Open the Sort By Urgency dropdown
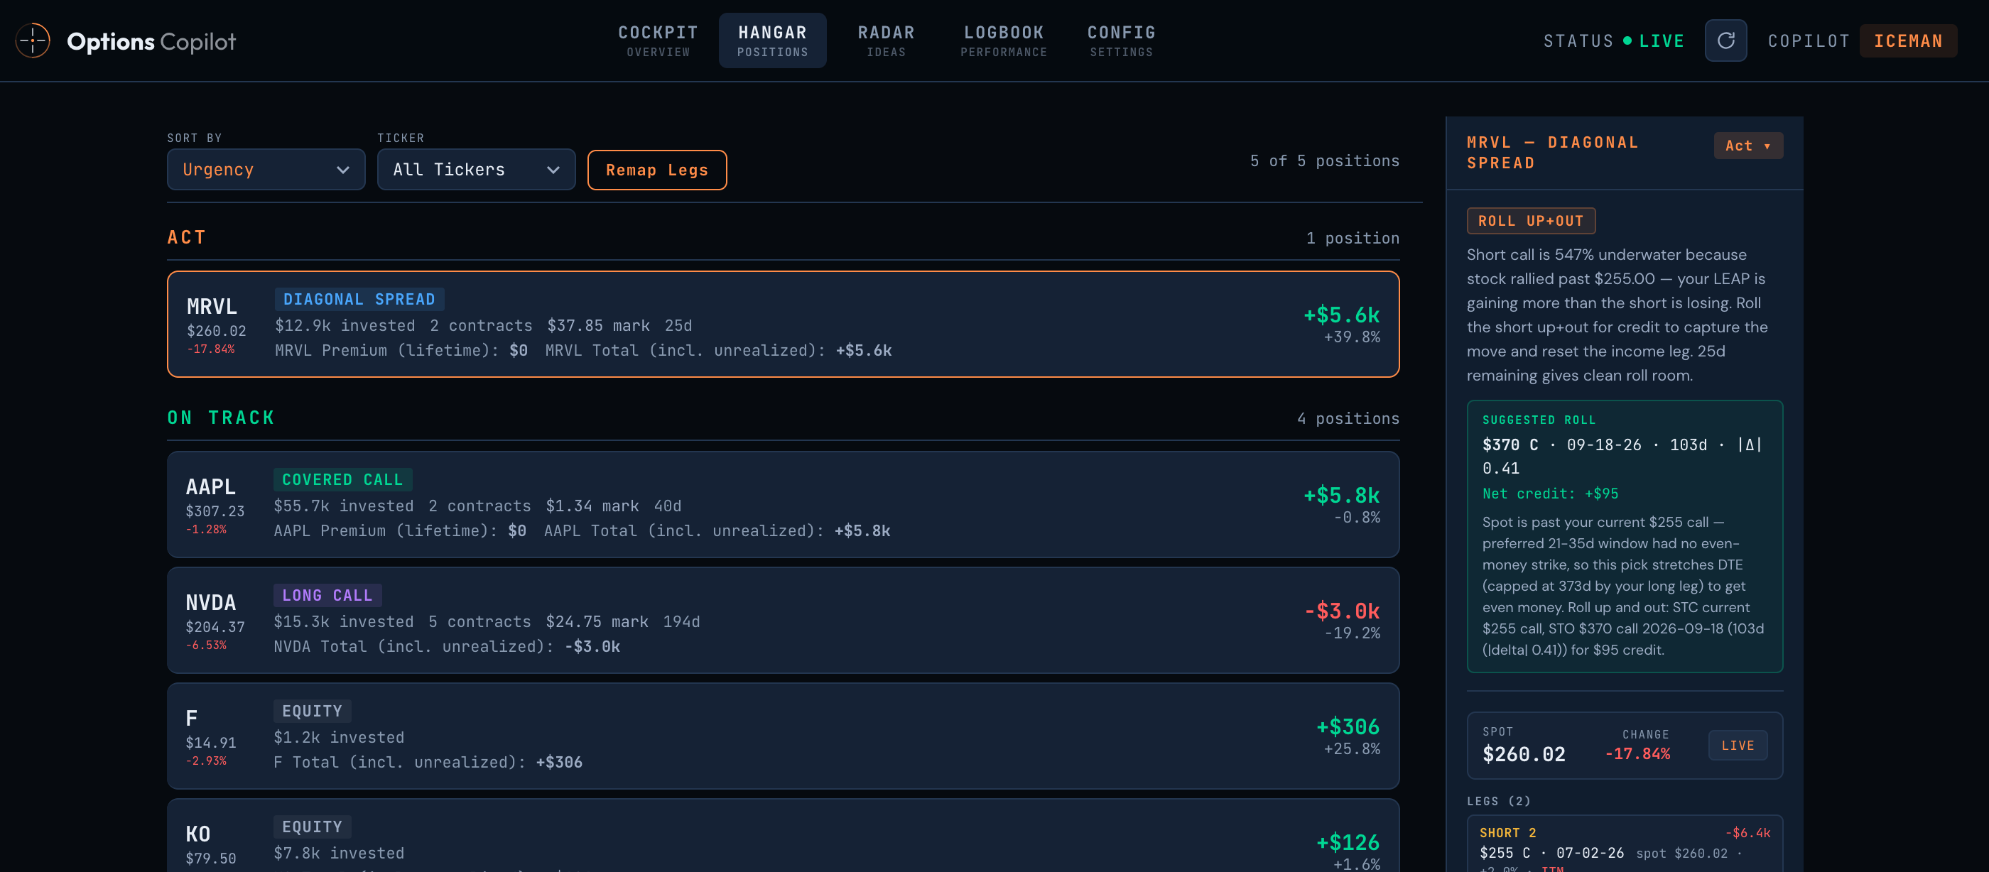 click(266, 169)
